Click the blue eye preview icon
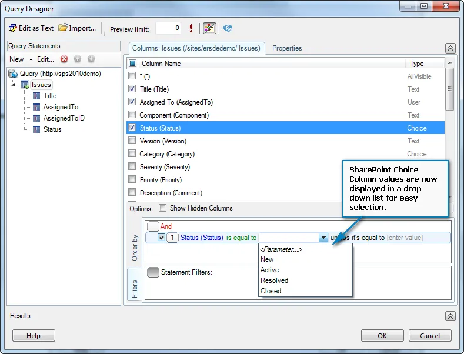This screenshot has height=354, width=464. 228,28
